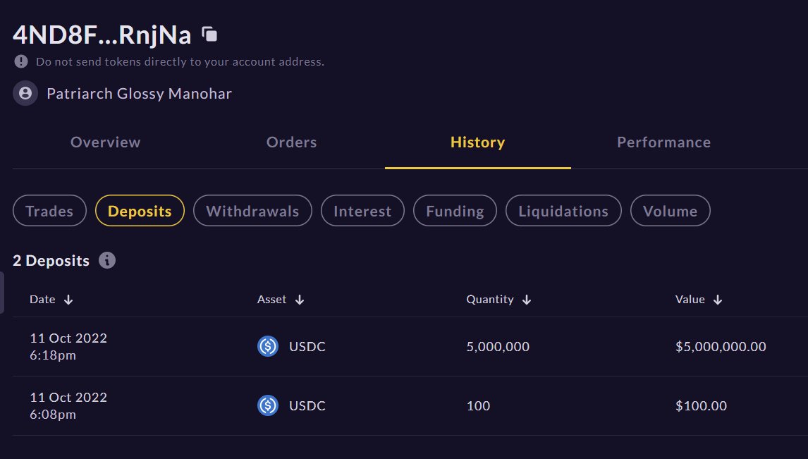Image resolution: width=808 pixels, height=459 pixels.
Task: Go to the Performance tab
Action: [x=663, y=142]
